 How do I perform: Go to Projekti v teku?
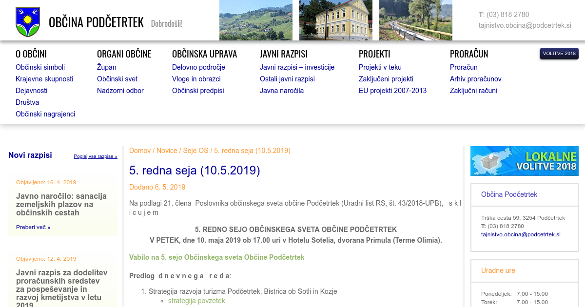pyautogui.click(x=380, y=67)
